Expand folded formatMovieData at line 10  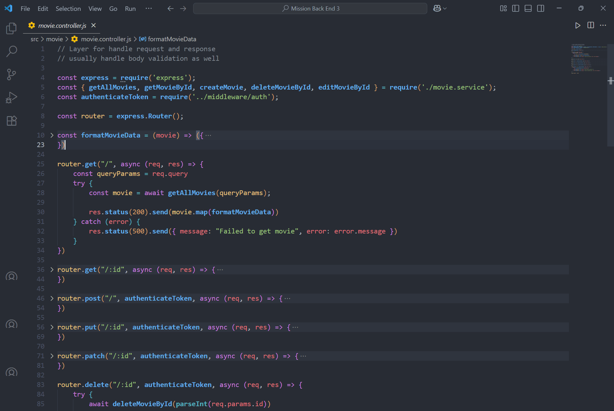point(52,135)
